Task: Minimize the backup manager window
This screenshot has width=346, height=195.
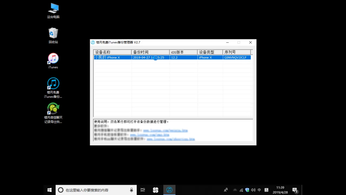Action: (227, 43)
